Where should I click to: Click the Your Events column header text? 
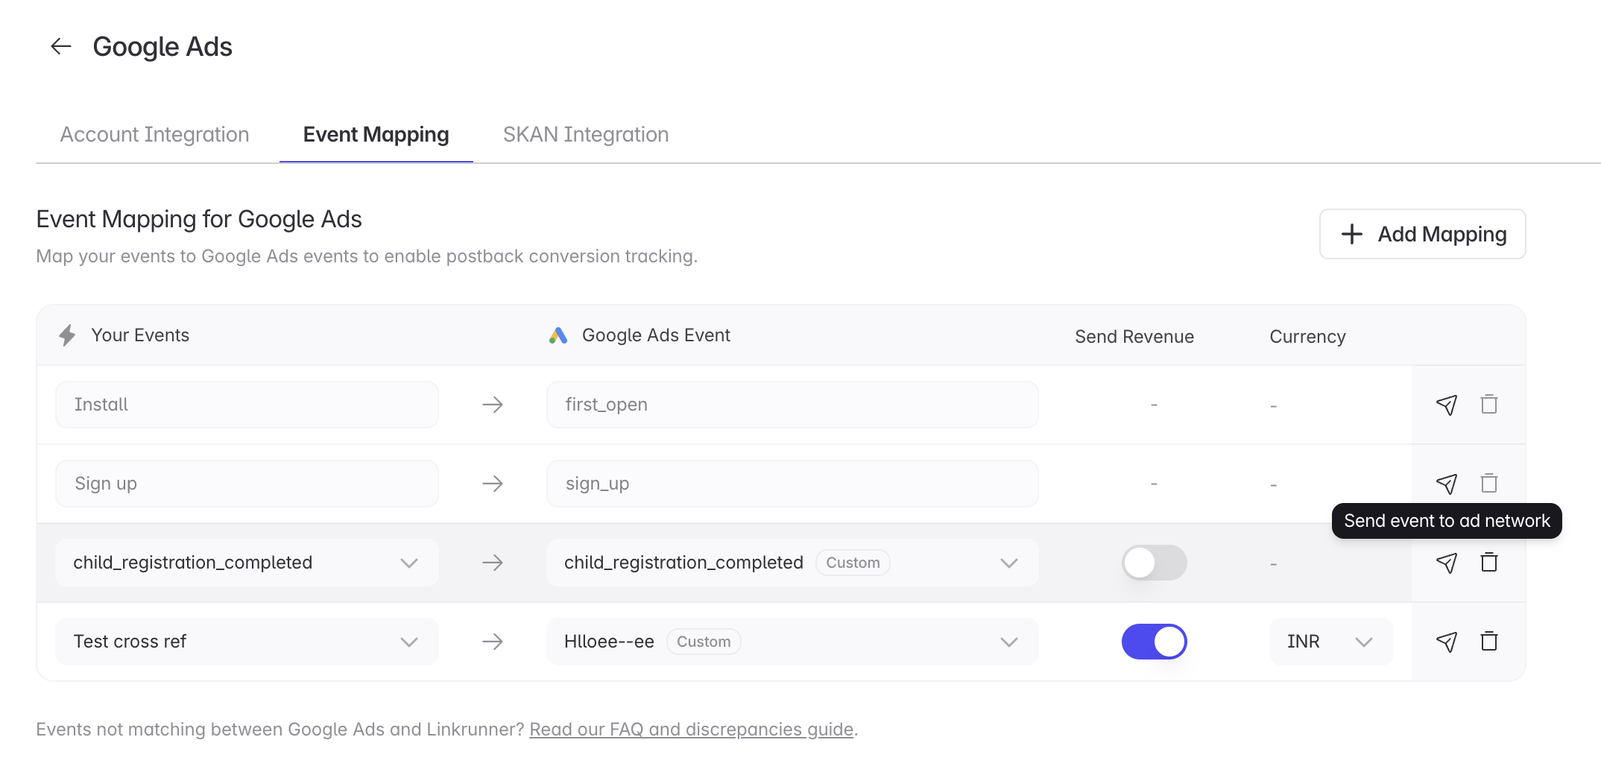pyautogui.click(x=140, y=335)
